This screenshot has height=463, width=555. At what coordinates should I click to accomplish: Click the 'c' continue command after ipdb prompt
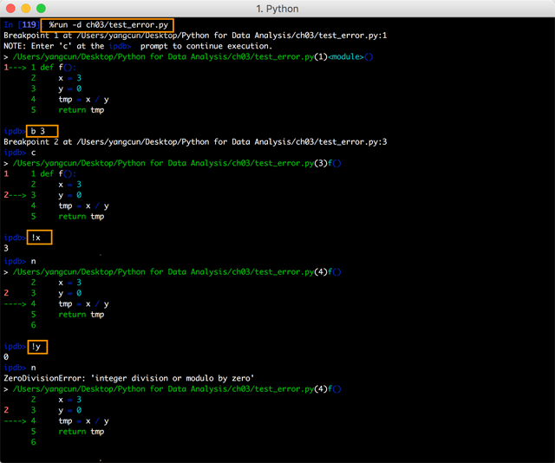33,153
